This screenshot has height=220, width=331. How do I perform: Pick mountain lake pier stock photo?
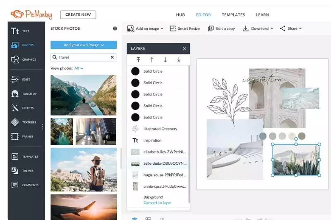(x=84, y=95)
